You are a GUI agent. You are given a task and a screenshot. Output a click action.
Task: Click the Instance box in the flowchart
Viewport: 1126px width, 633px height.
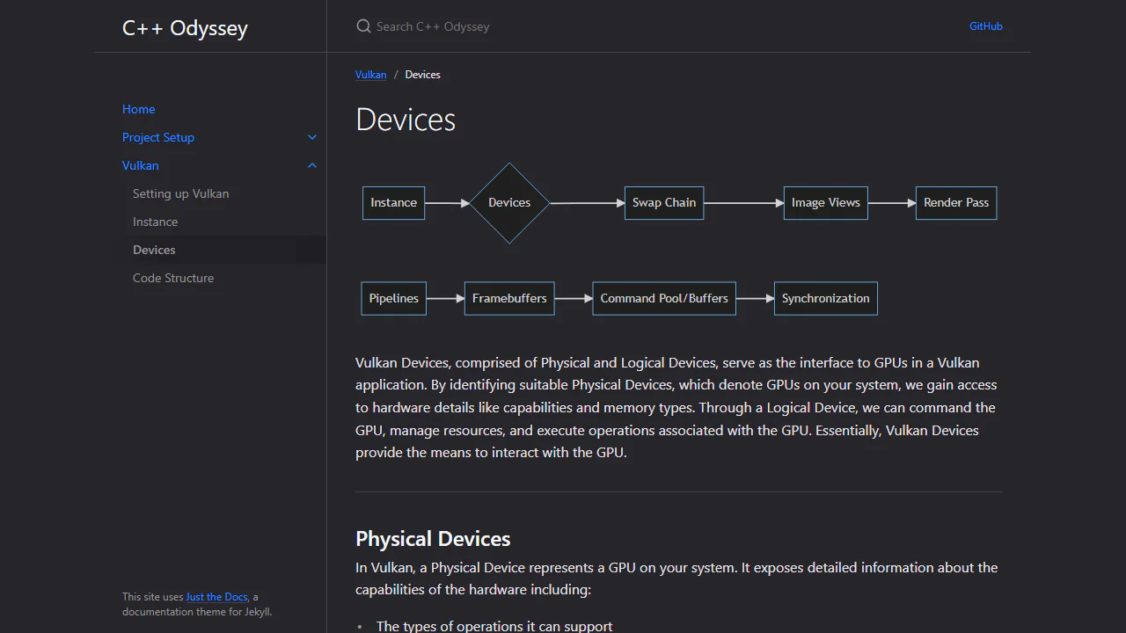[x=393, y=203]
